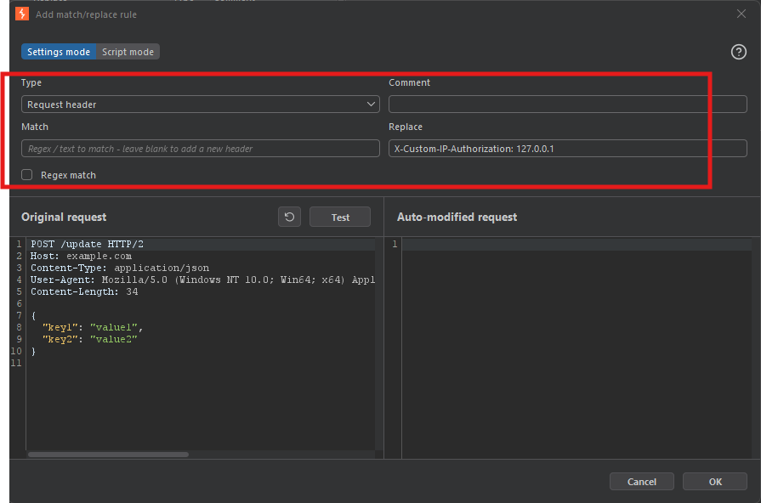
Task: Cancel the match/replace rule dialog
Action: tap(642, 482)
